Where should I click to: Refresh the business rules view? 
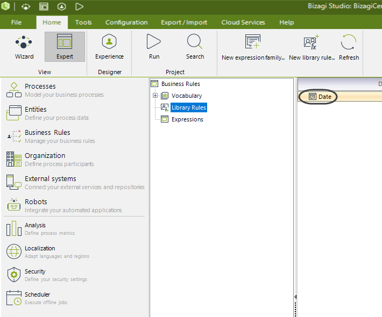click(x=349, y=47)
